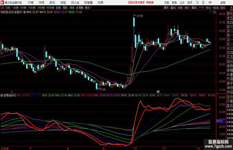Click the B60: 21.82 indicator value
This screenshot has height=150, width=233.
tap(74, 95)
